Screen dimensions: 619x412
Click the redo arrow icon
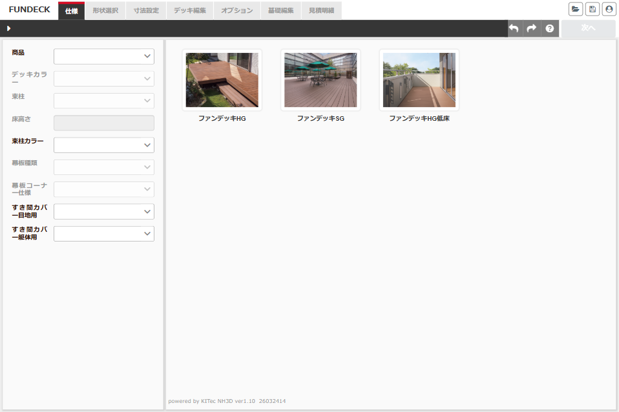click(532, 28)
